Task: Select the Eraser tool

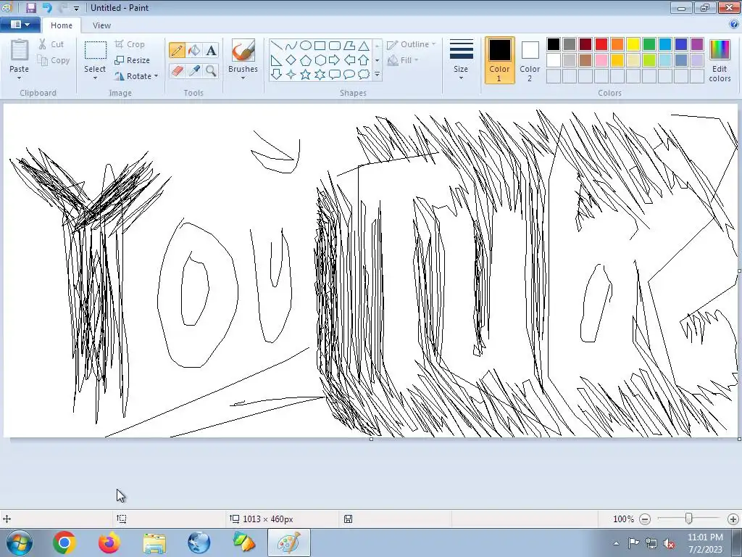Action: point(177,71)
